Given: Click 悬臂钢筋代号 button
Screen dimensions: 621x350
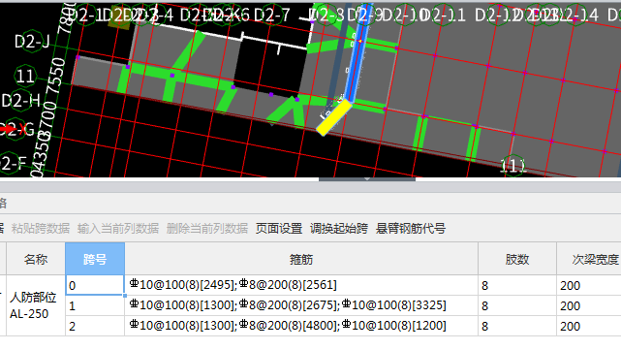Looking at the screenshot, I should 411,228.
